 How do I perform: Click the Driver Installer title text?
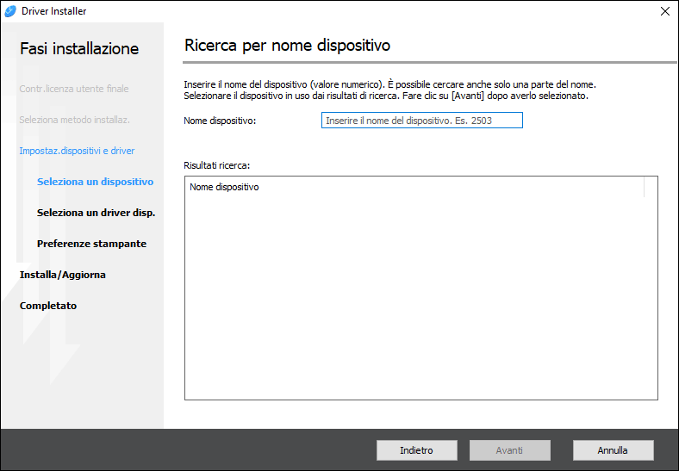(x=54, y=11)
